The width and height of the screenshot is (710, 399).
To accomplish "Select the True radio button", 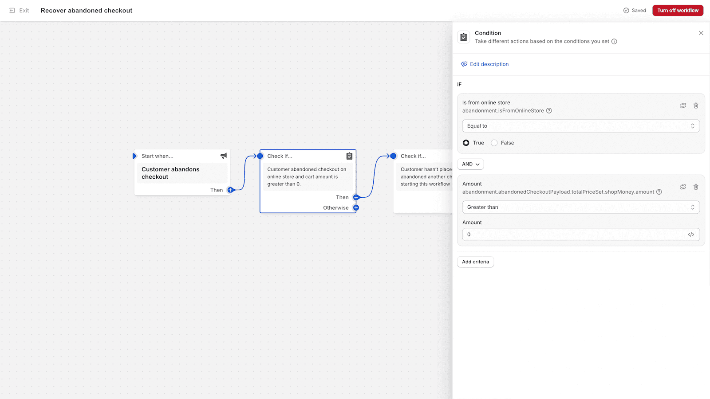I will (x=466, y=143).
